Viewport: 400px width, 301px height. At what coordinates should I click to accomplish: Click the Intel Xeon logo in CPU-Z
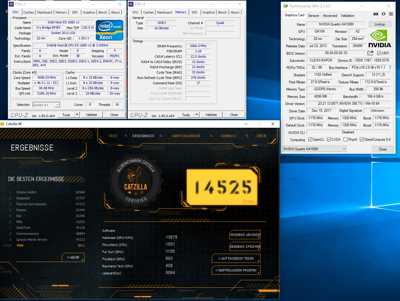tap(109, 30)
